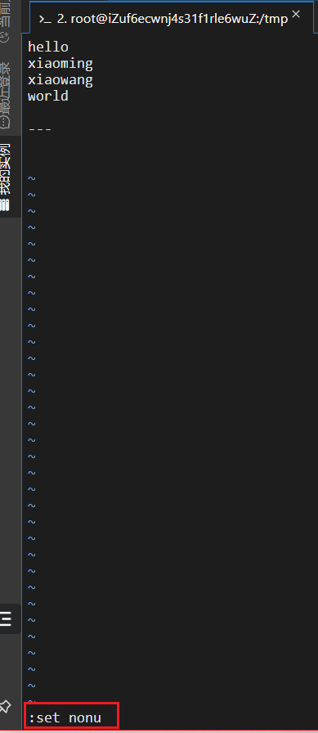Click the "---" line in the editor
Viewport: 318px width, 733px height.
tap(40, 129)
